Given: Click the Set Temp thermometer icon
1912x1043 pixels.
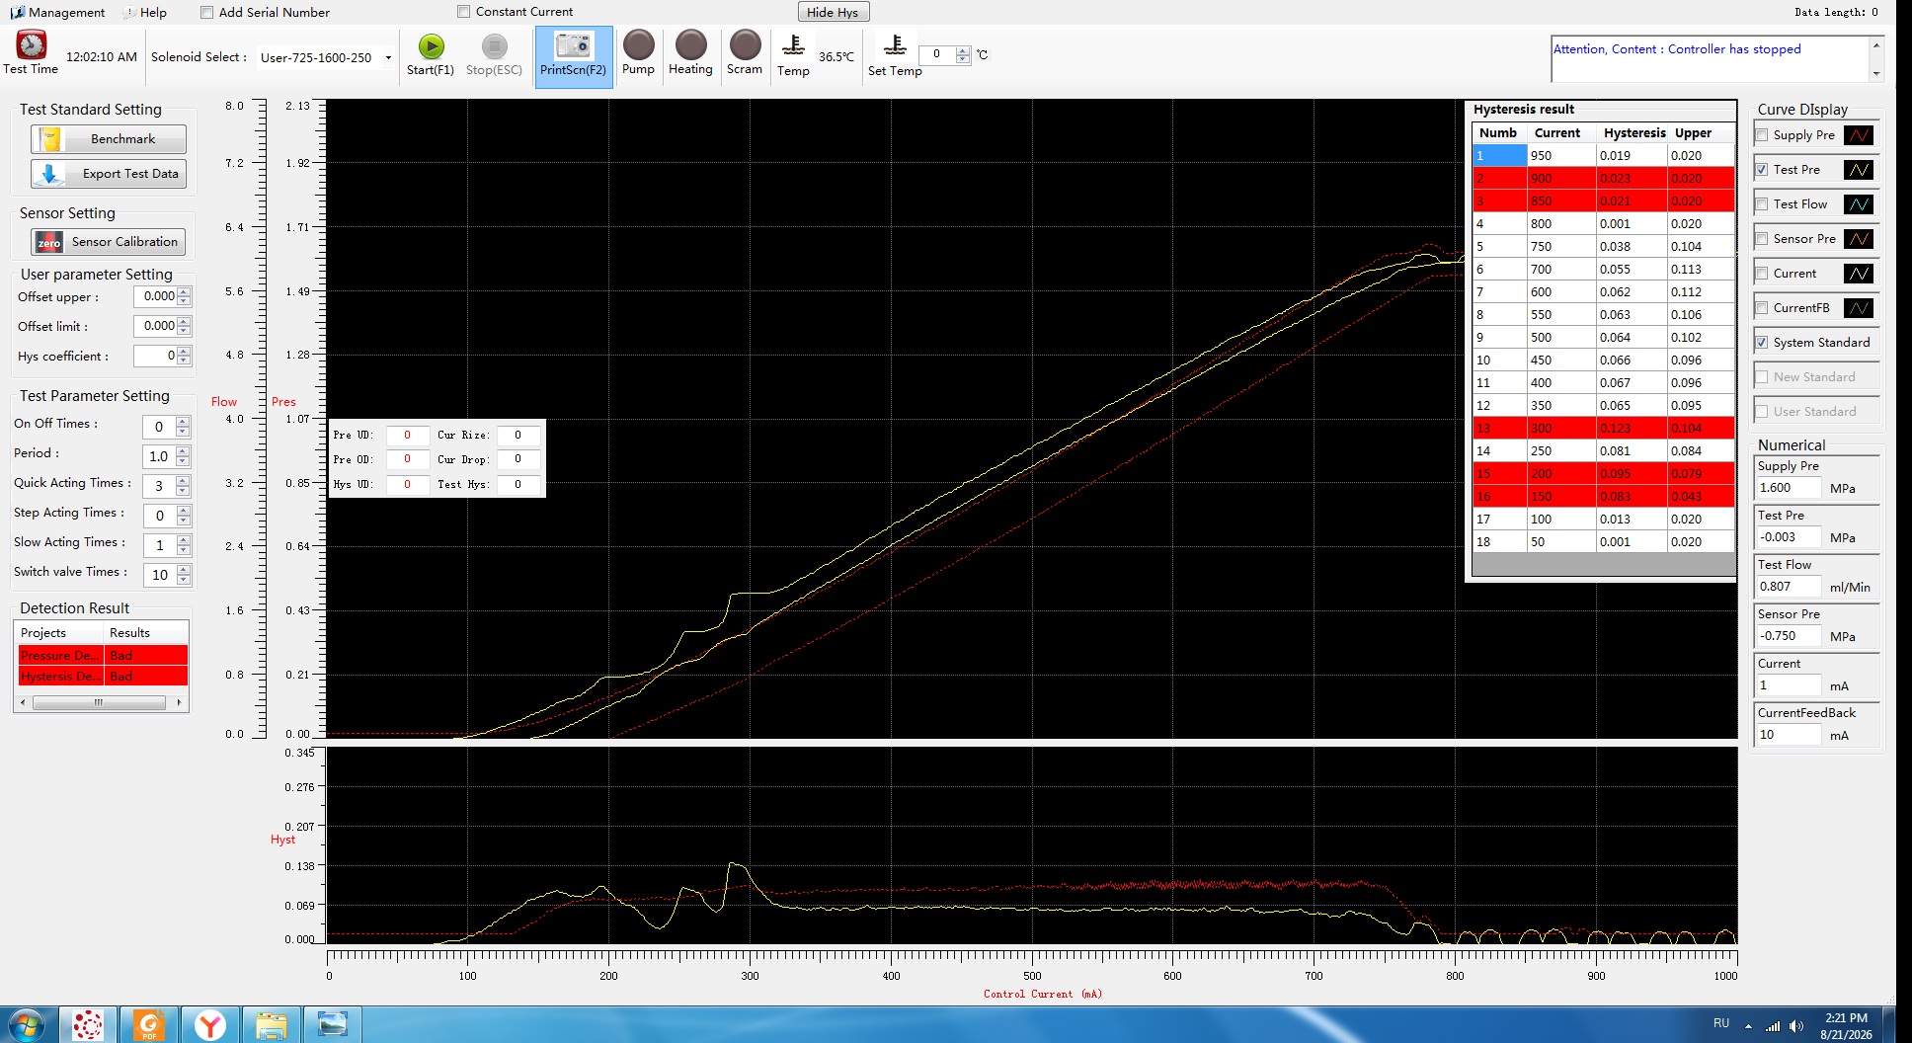Looking at the screenshot, I should 895,45.
